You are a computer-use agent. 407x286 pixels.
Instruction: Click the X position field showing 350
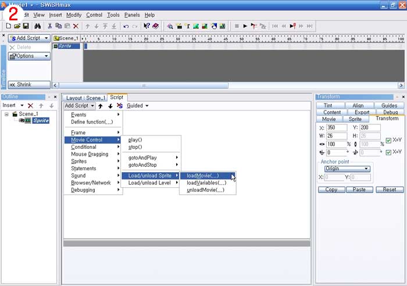click(337, 127)
